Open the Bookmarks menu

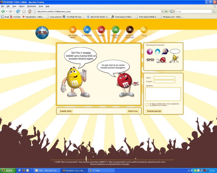coord(32,6)
